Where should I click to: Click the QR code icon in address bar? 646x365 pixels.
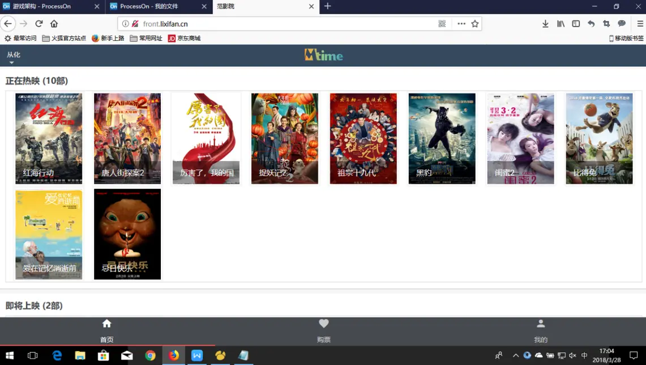442,23
